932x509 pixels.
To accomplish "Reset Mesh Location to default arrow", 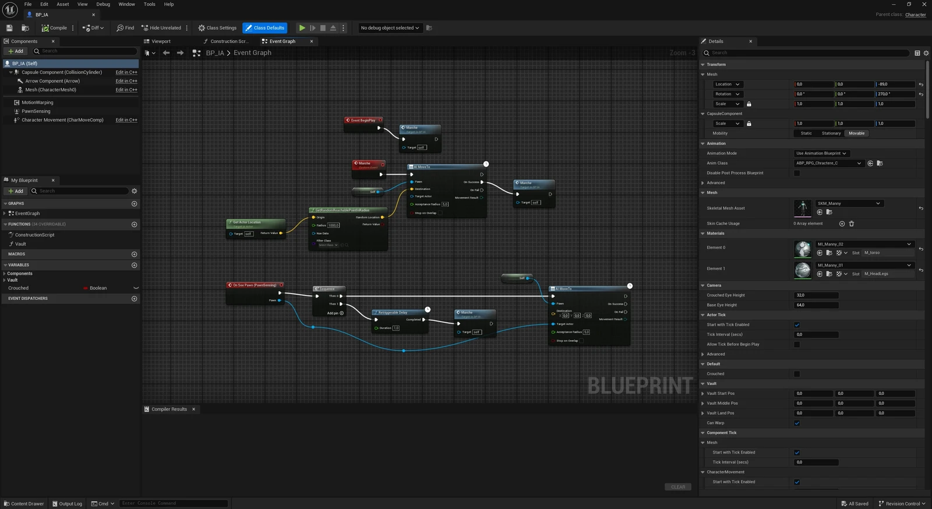I will coord(921,84).
